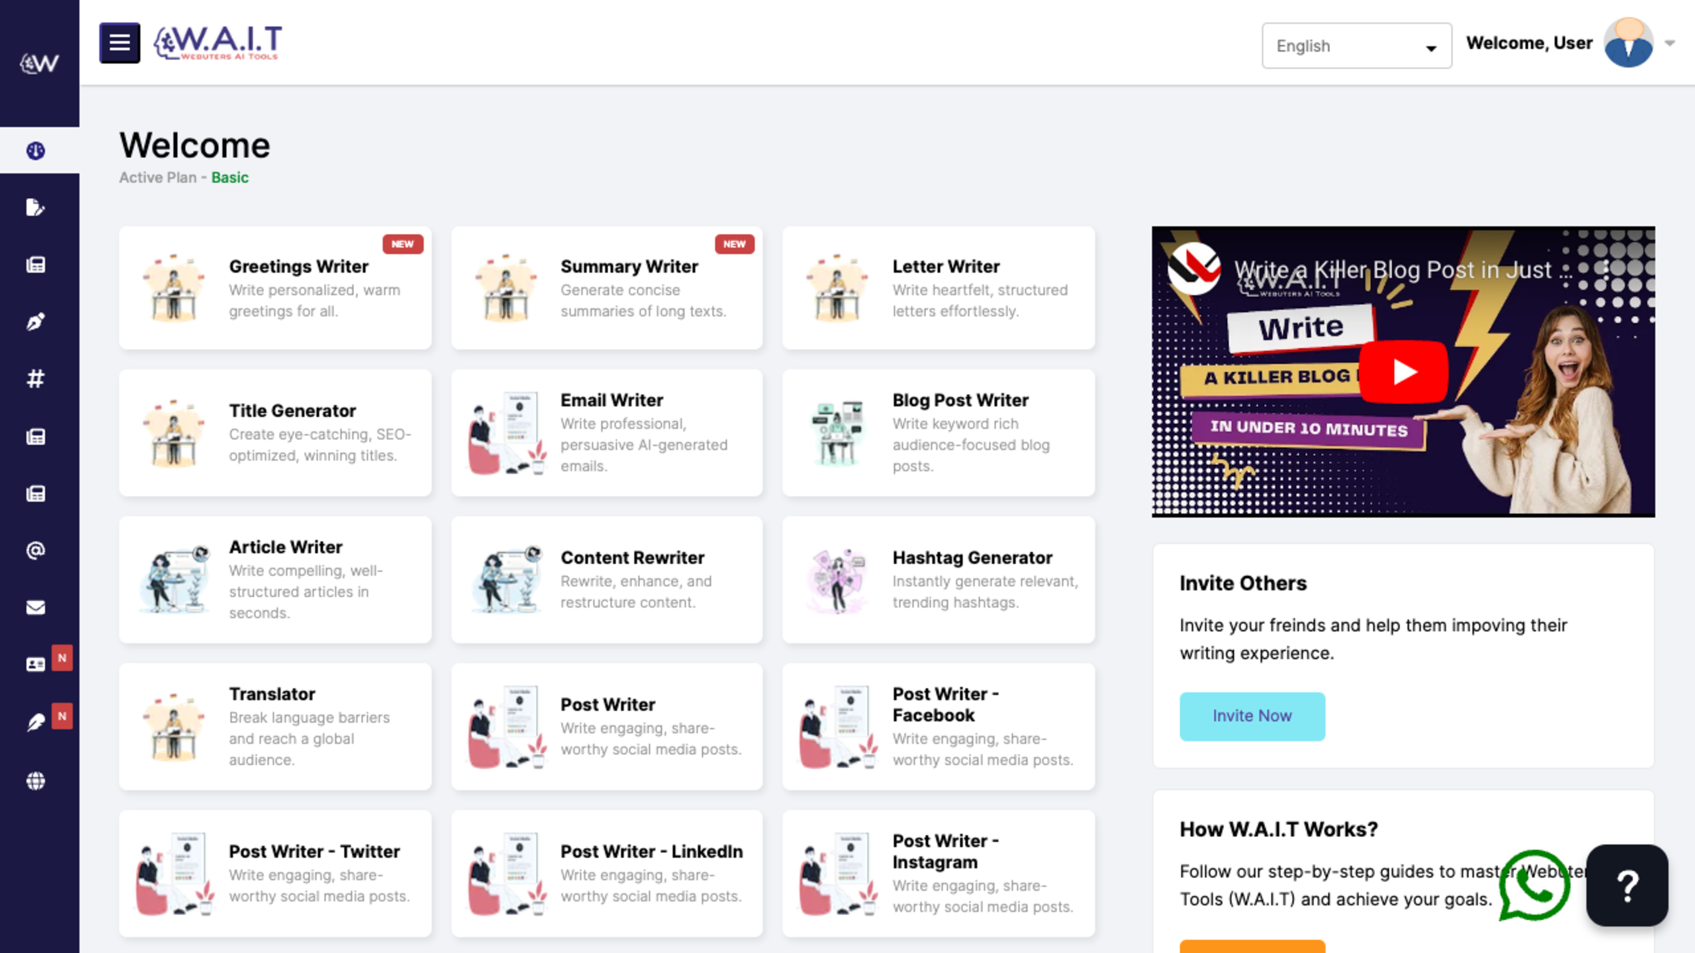The image size is (1695, 953).
Task: Click the Invite Now button
Action: (x=1251, y=716)
